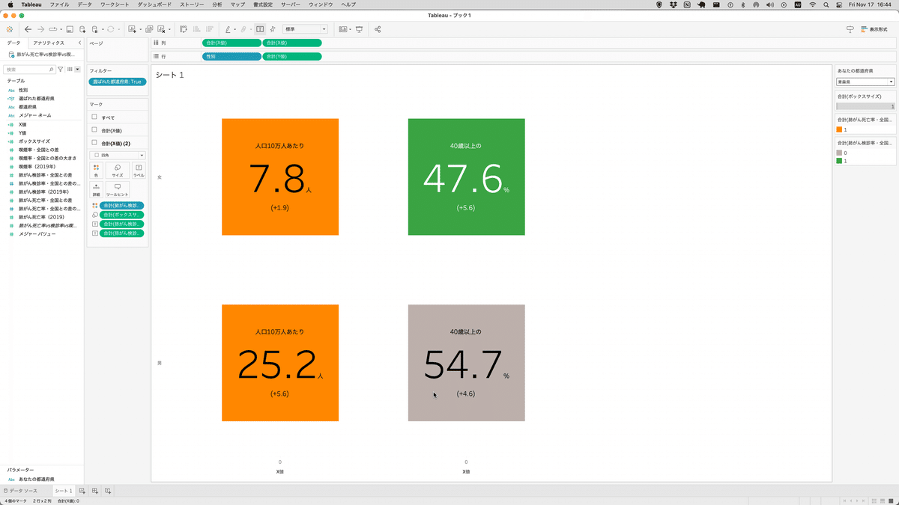
Task: Click the highlight pen icon in toolbar
Action: coord(228,29)
